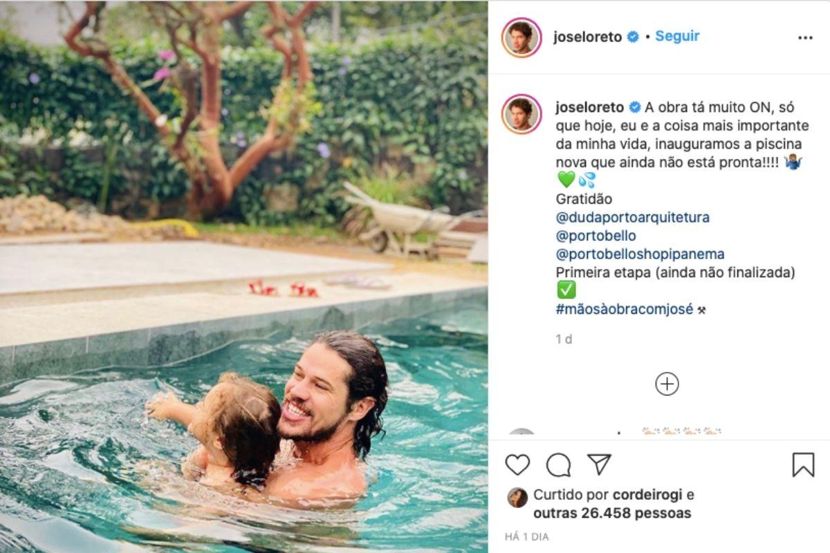Image resolution: width=830 pixels, height=553 pixels.
Task: Load more comments with plus circle
Action: point(667,384)
